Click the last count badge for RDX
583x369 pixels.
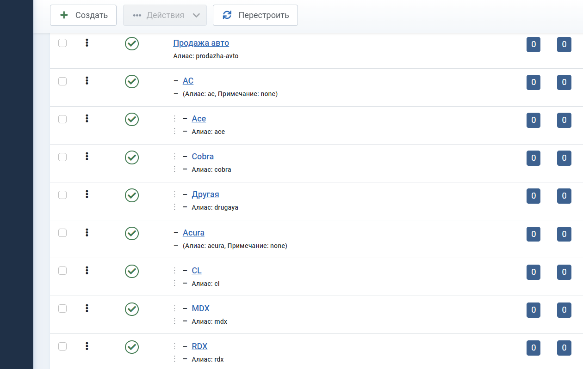[564, 348]
